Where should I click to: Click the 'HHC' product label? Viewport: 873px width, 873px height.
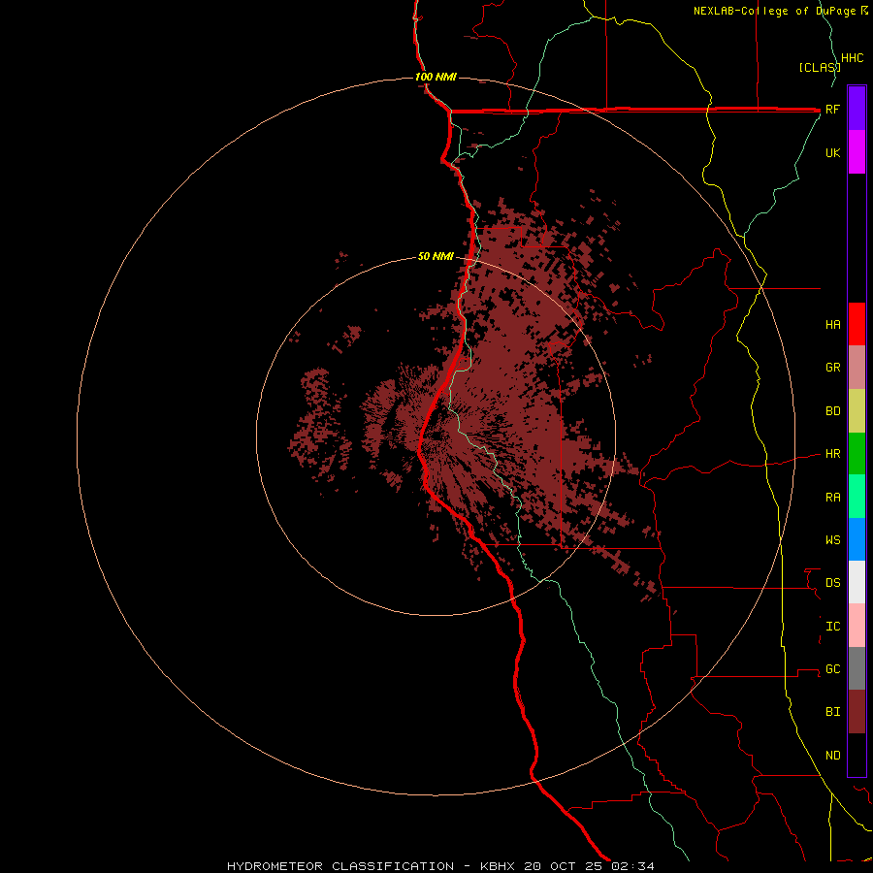click(852, 58)
